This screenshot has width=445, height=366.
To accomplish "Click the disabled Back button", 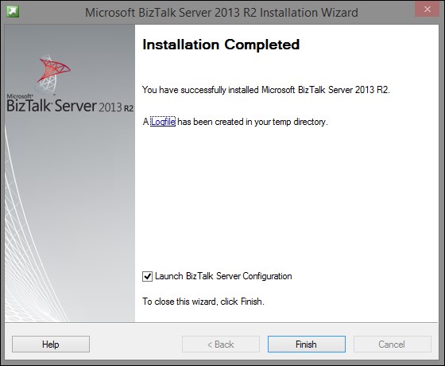I will click(221, 344).
